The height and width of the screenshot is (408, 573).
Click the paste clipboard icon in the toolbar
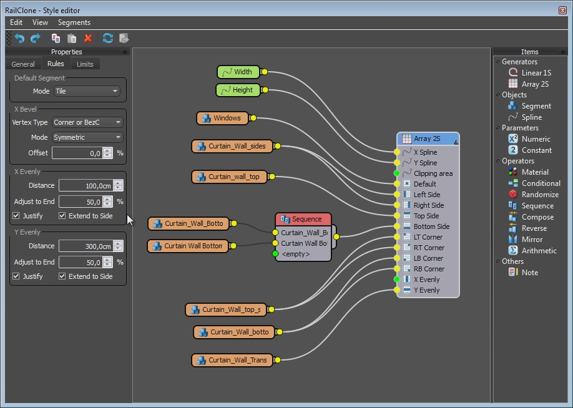click(x=72, y=38)
